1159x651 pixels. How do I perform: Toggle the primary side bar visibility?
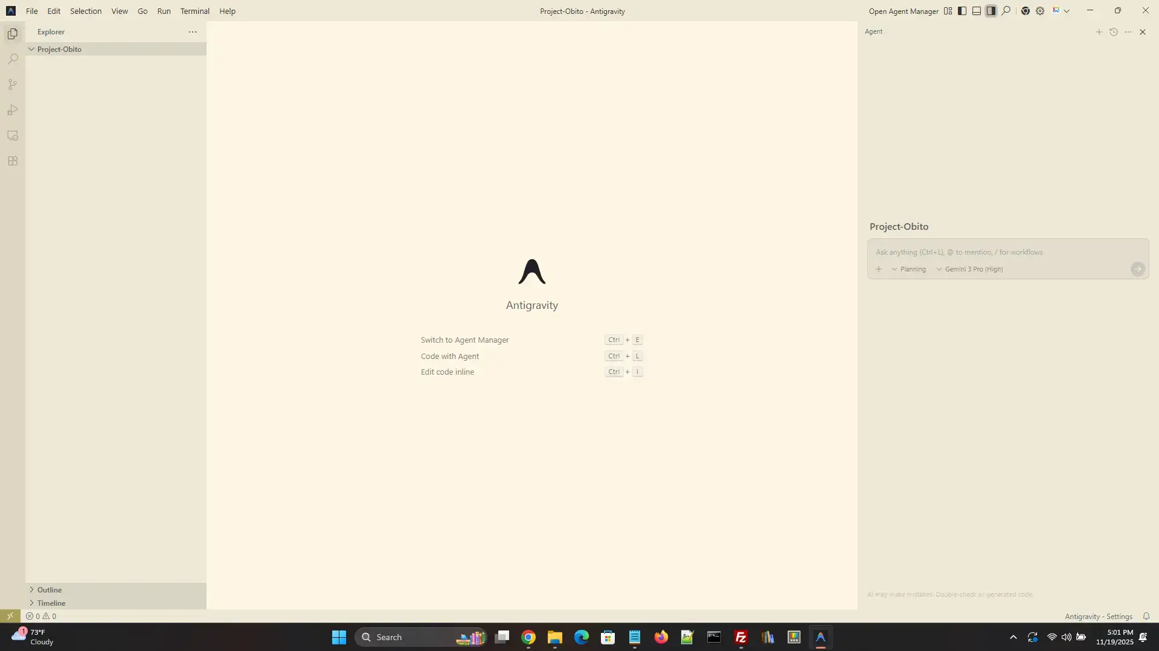tap(962, 11)
